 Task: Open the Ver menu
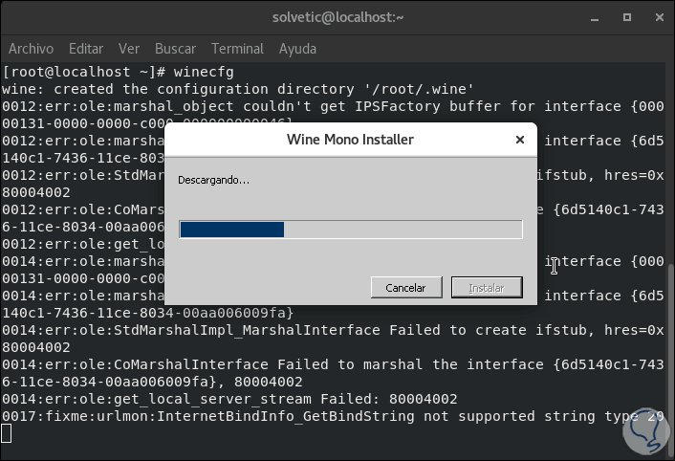pyautogui.click(x=129, y=48)
